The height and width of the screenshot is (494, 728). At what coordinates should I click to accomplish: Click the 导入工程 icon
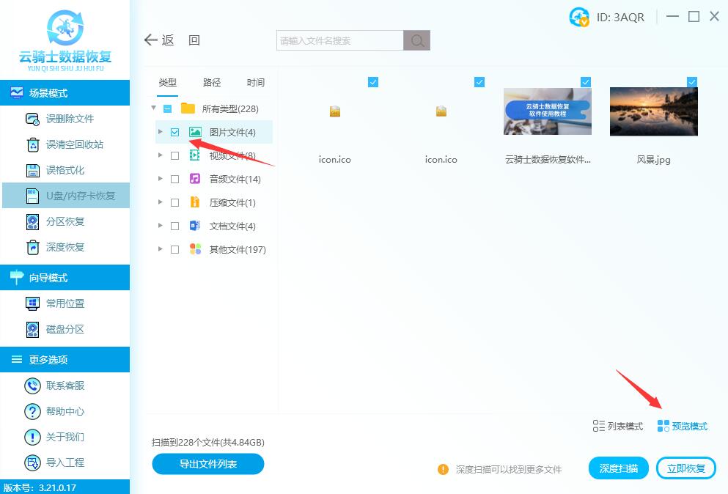[x=32, y=462]
